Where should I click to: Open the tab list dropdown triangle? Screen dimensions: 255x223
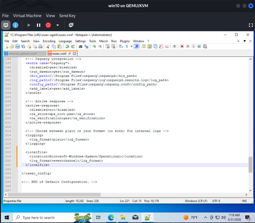[245, 41]
